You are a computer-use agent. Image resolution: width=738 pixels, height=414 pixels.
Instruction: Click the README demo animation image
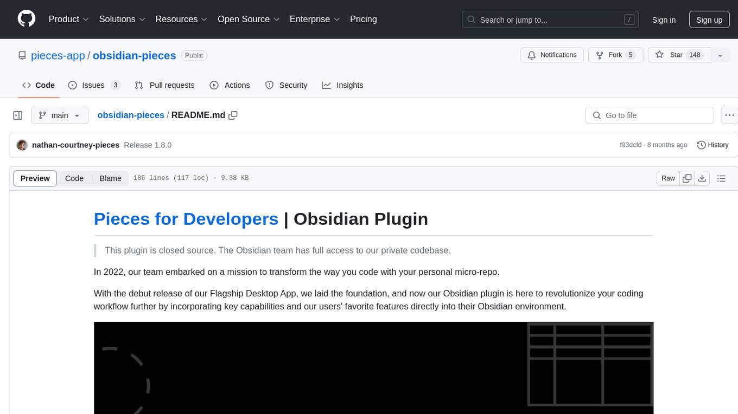pyautogui.click(x=373, y=368)
